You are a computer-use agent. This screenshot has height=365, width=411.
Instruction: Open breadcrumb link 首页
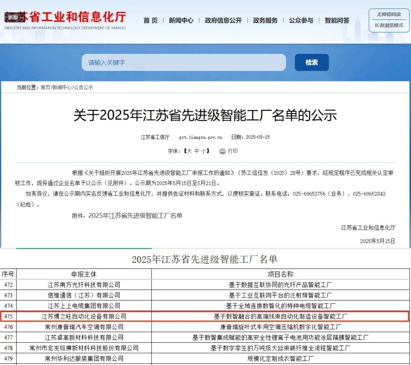coord(45,87)
